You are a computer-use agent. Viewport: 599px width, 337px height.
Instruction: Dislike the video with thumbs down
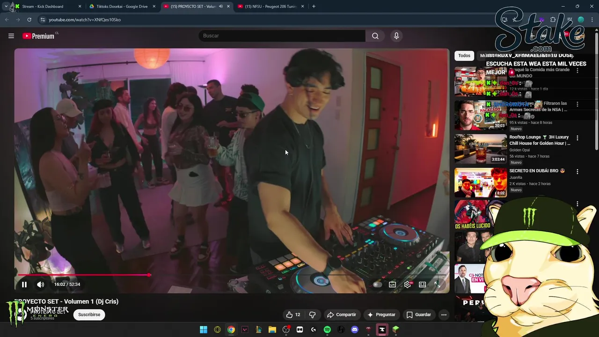(x=312, y=315)
